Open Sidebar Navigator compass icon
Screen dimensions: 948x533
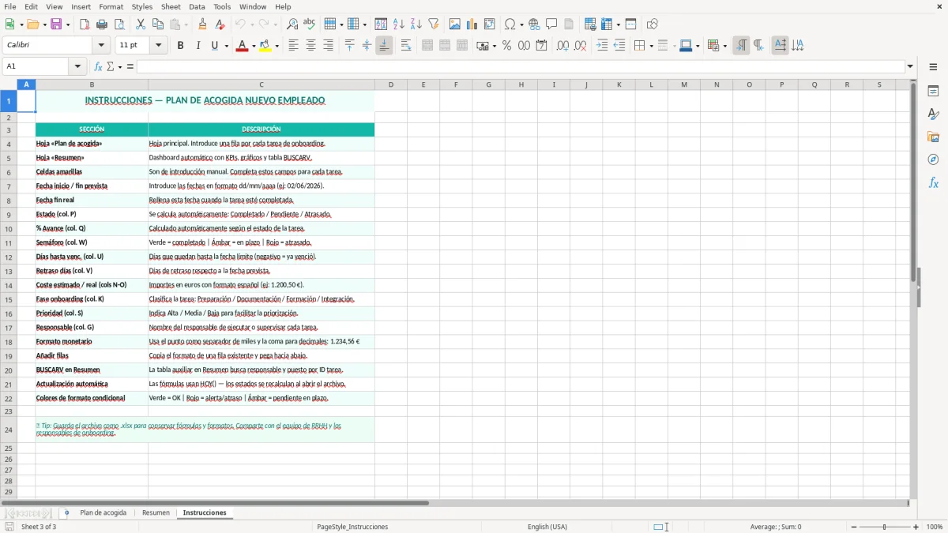pos(933,160)
